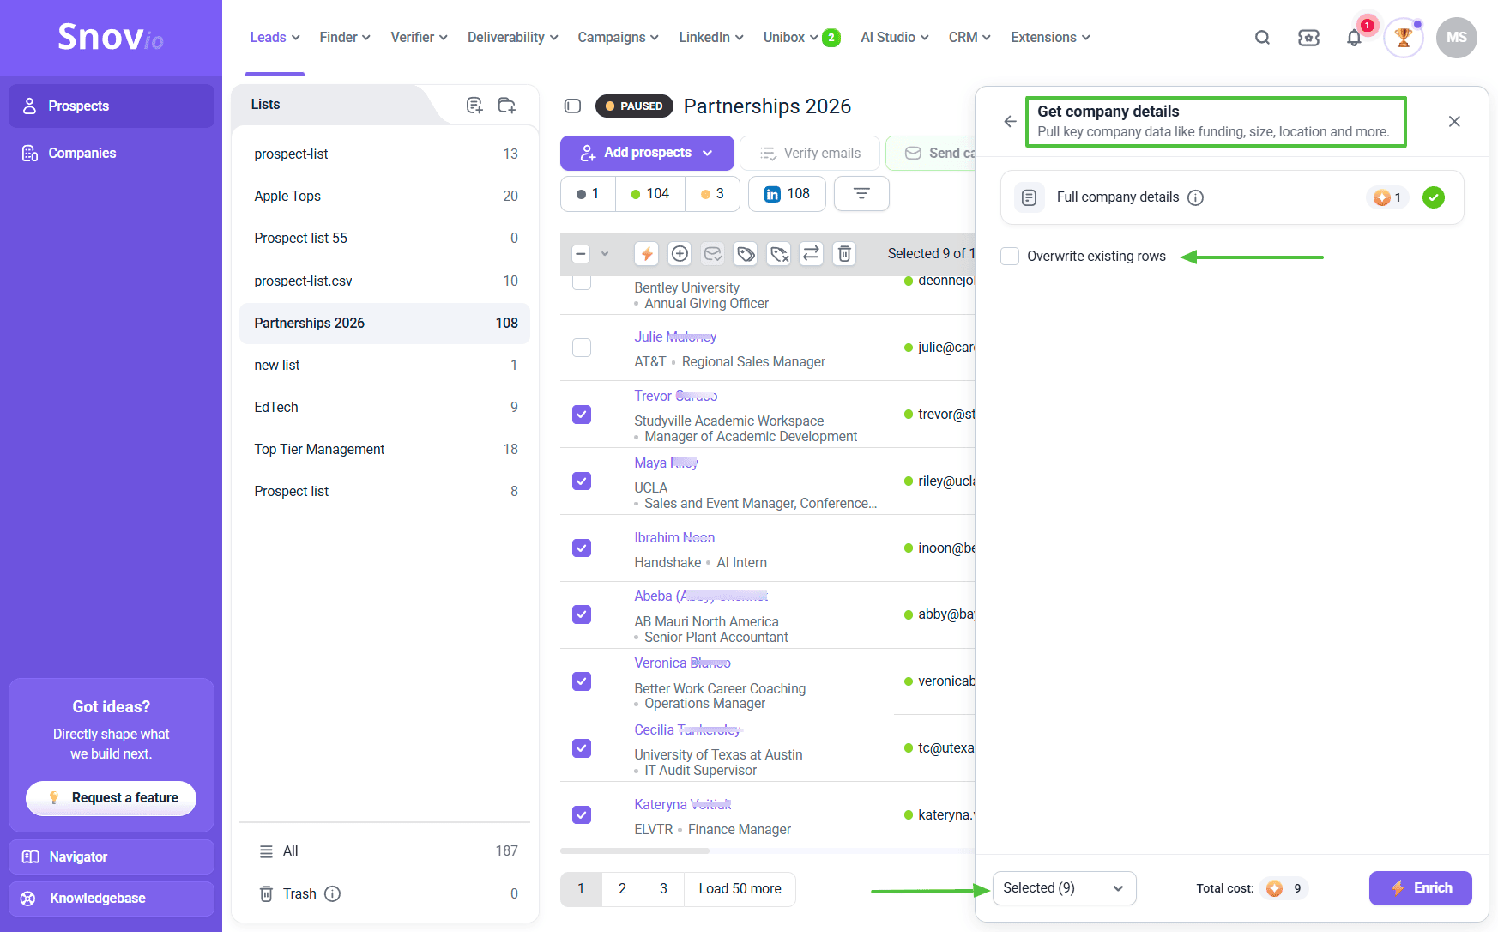Click the import list icon in Lists header
This screenshot has height=932, width=1498.
[x=474, y=105]
